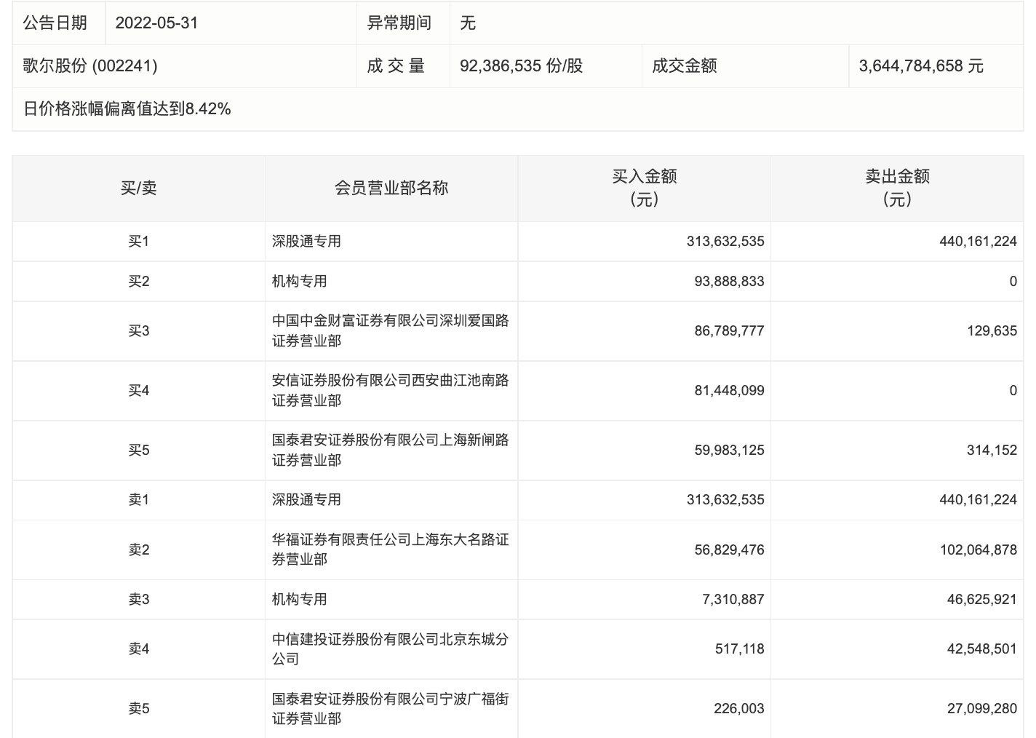Click buy amount 313,632,535 in 买1 row
Image resolution: width=1036 pixels, height=738 pixels.
click(x=725, y=241)
